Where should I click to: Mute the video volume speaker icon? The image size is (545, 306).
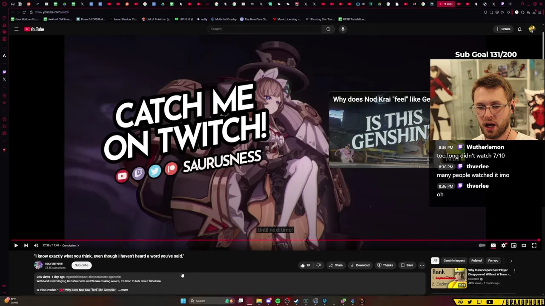click(36, 245)
